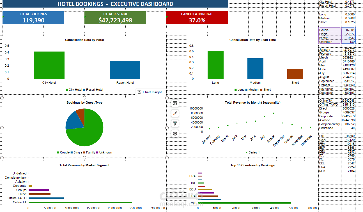Screen dimensions: 363x212
Task: Select the cell with value 87301
Action: click(348, 30)
